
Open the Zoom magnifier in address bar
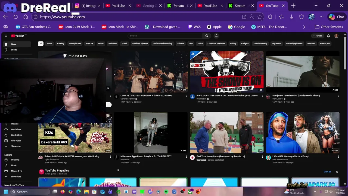point(252,17)
